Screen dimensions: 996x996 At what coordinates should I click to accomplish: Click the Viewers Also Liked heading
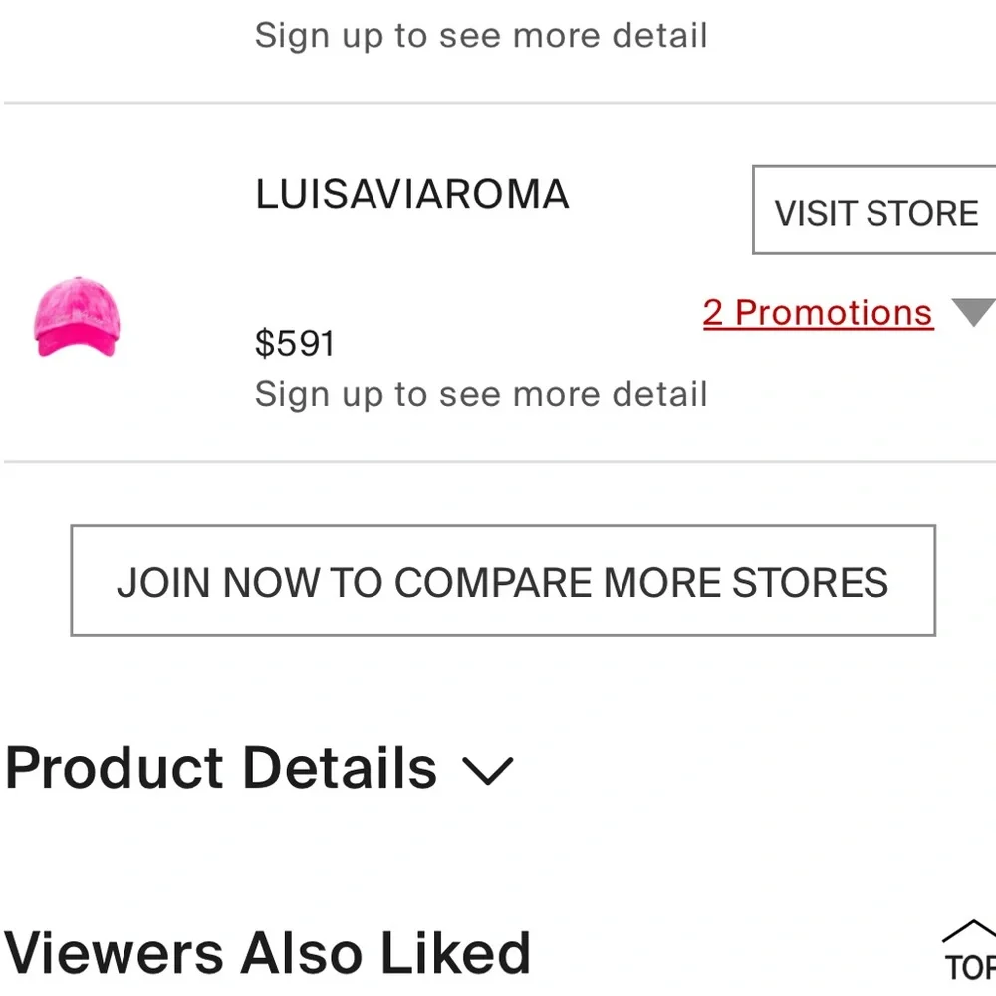[x=267, y=952]
